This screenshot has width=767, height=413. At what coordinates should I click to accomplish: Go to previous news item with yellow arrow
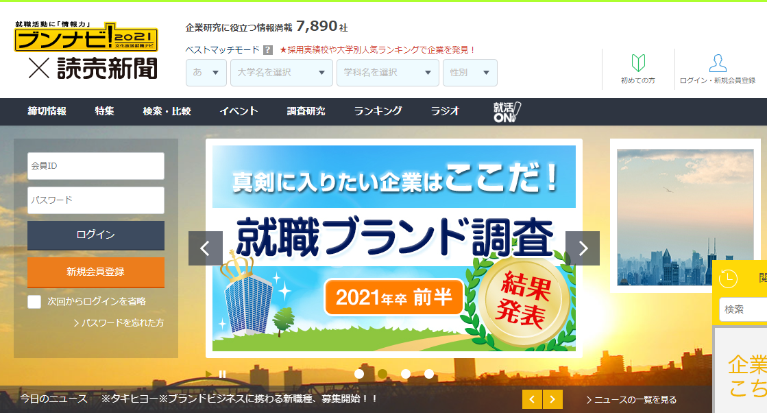coord(532,399)
